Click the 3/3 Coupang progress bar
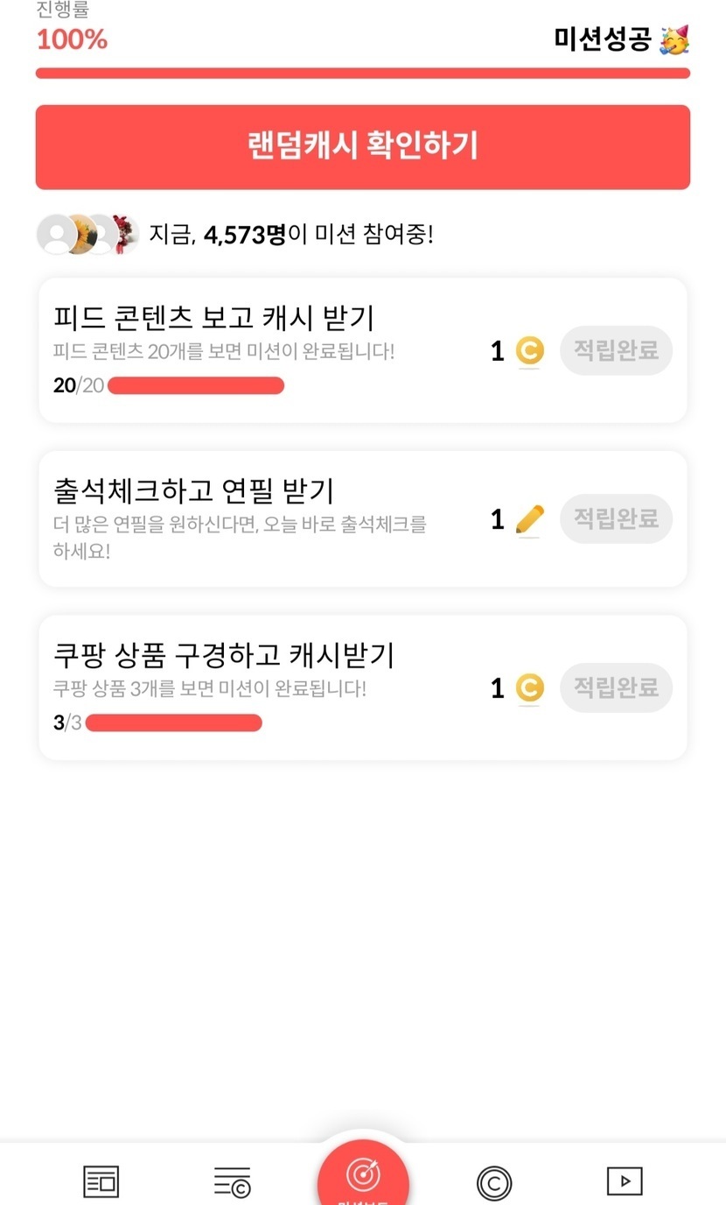 coord(174,722)
